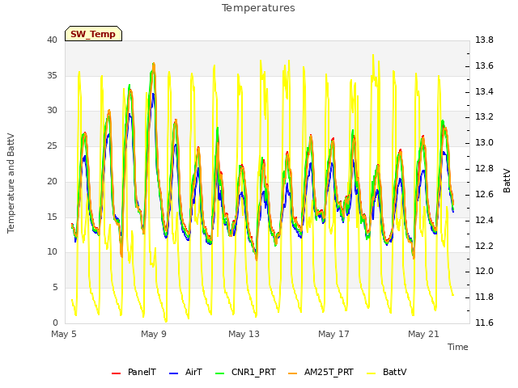Click the 40 left axis tick label

point(52,40)
